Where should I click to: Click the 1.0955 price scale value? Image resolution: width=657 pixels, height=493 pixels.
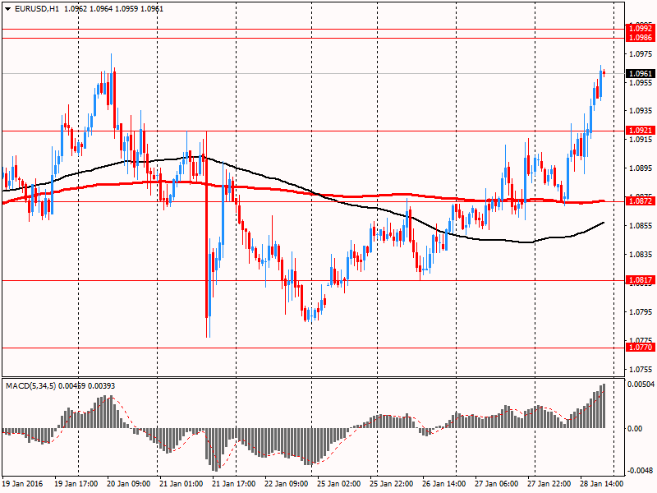[641, 83]
